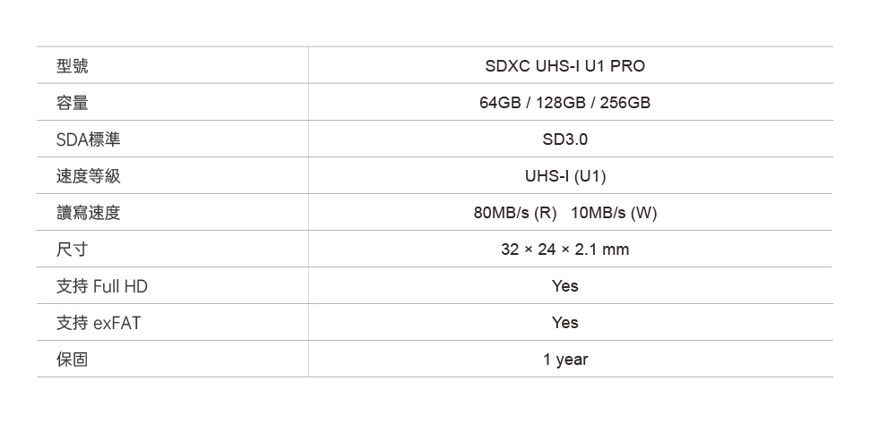
Task: Click the 64GB capacity text
Action: point(499,103)
